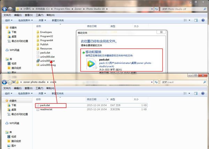The height and width of the screenshot is (149, 209).
Task: Sort by 修改日期 column in crack window
Action: [98, 99]
